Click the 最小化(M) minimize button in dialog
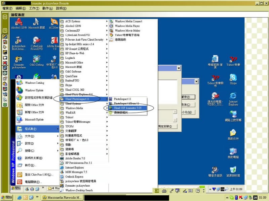Viewport: 269px width, 201px height. 189,112
